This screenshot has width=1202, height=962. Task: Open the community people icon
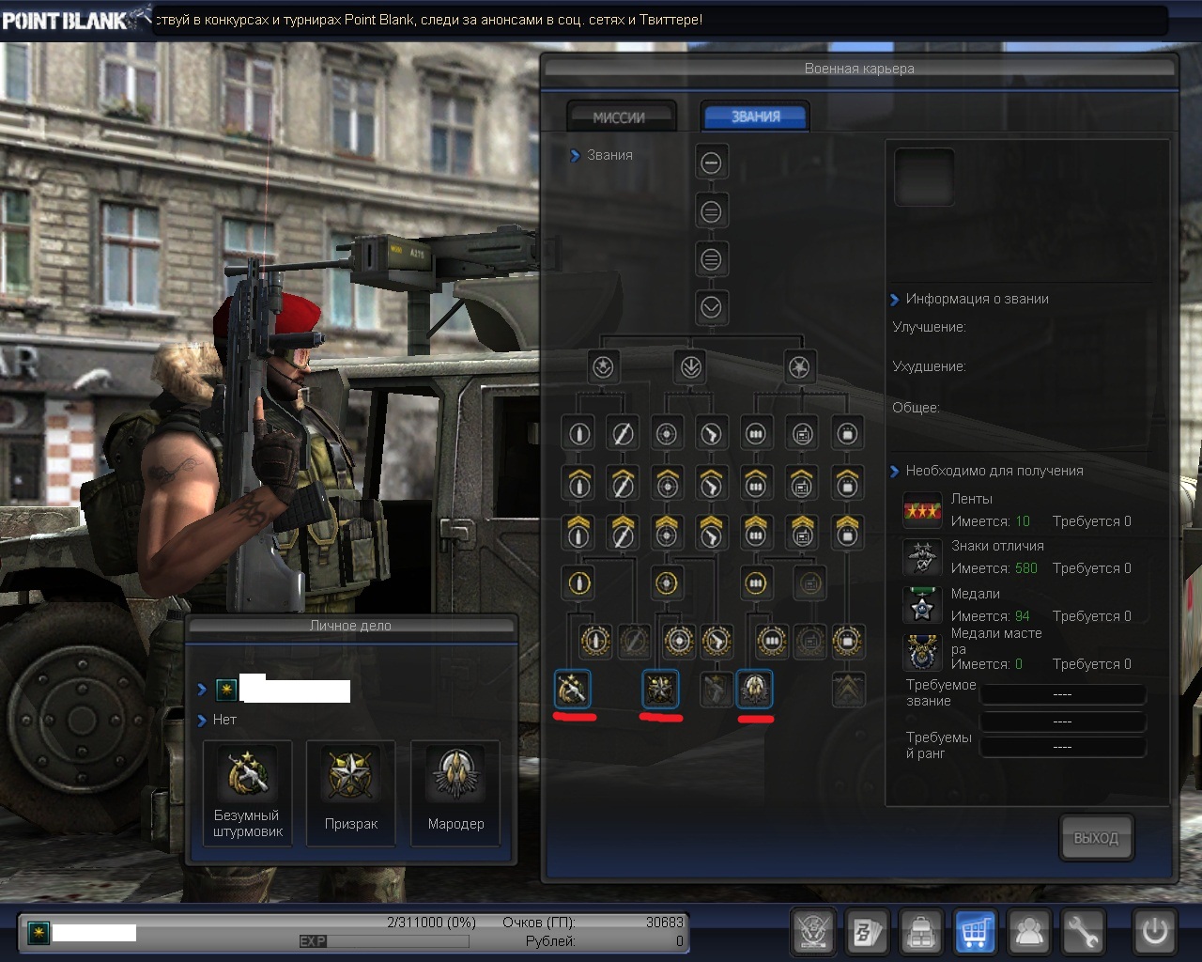point(1029,932)
